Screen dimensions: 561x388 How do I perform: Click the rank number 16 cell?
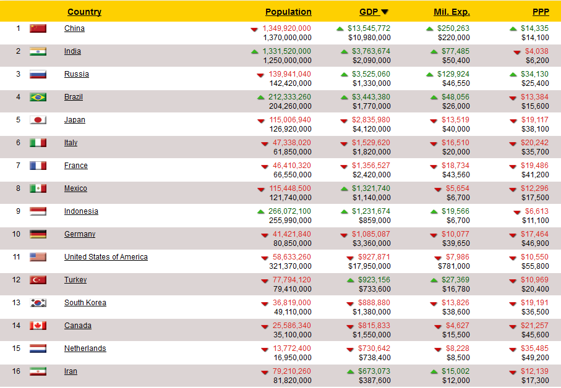click(x=17, y=371)
